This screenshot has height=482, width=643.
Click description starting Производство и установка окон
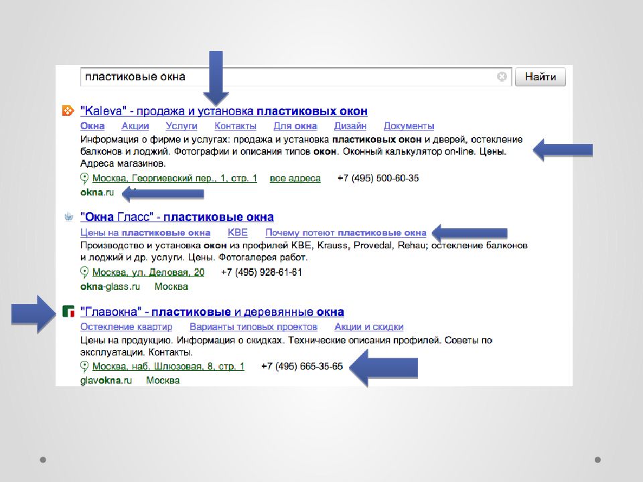[x=304, y=251]
